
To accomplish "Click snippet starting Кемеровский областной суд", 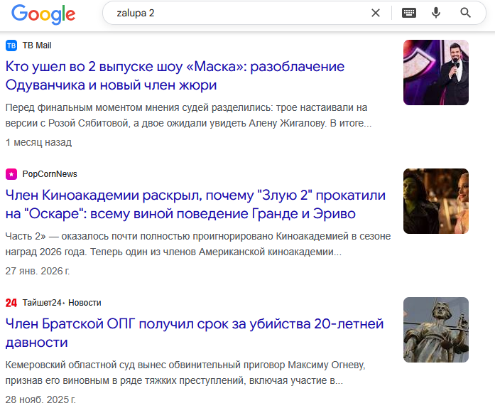I will tap(185, 372).
